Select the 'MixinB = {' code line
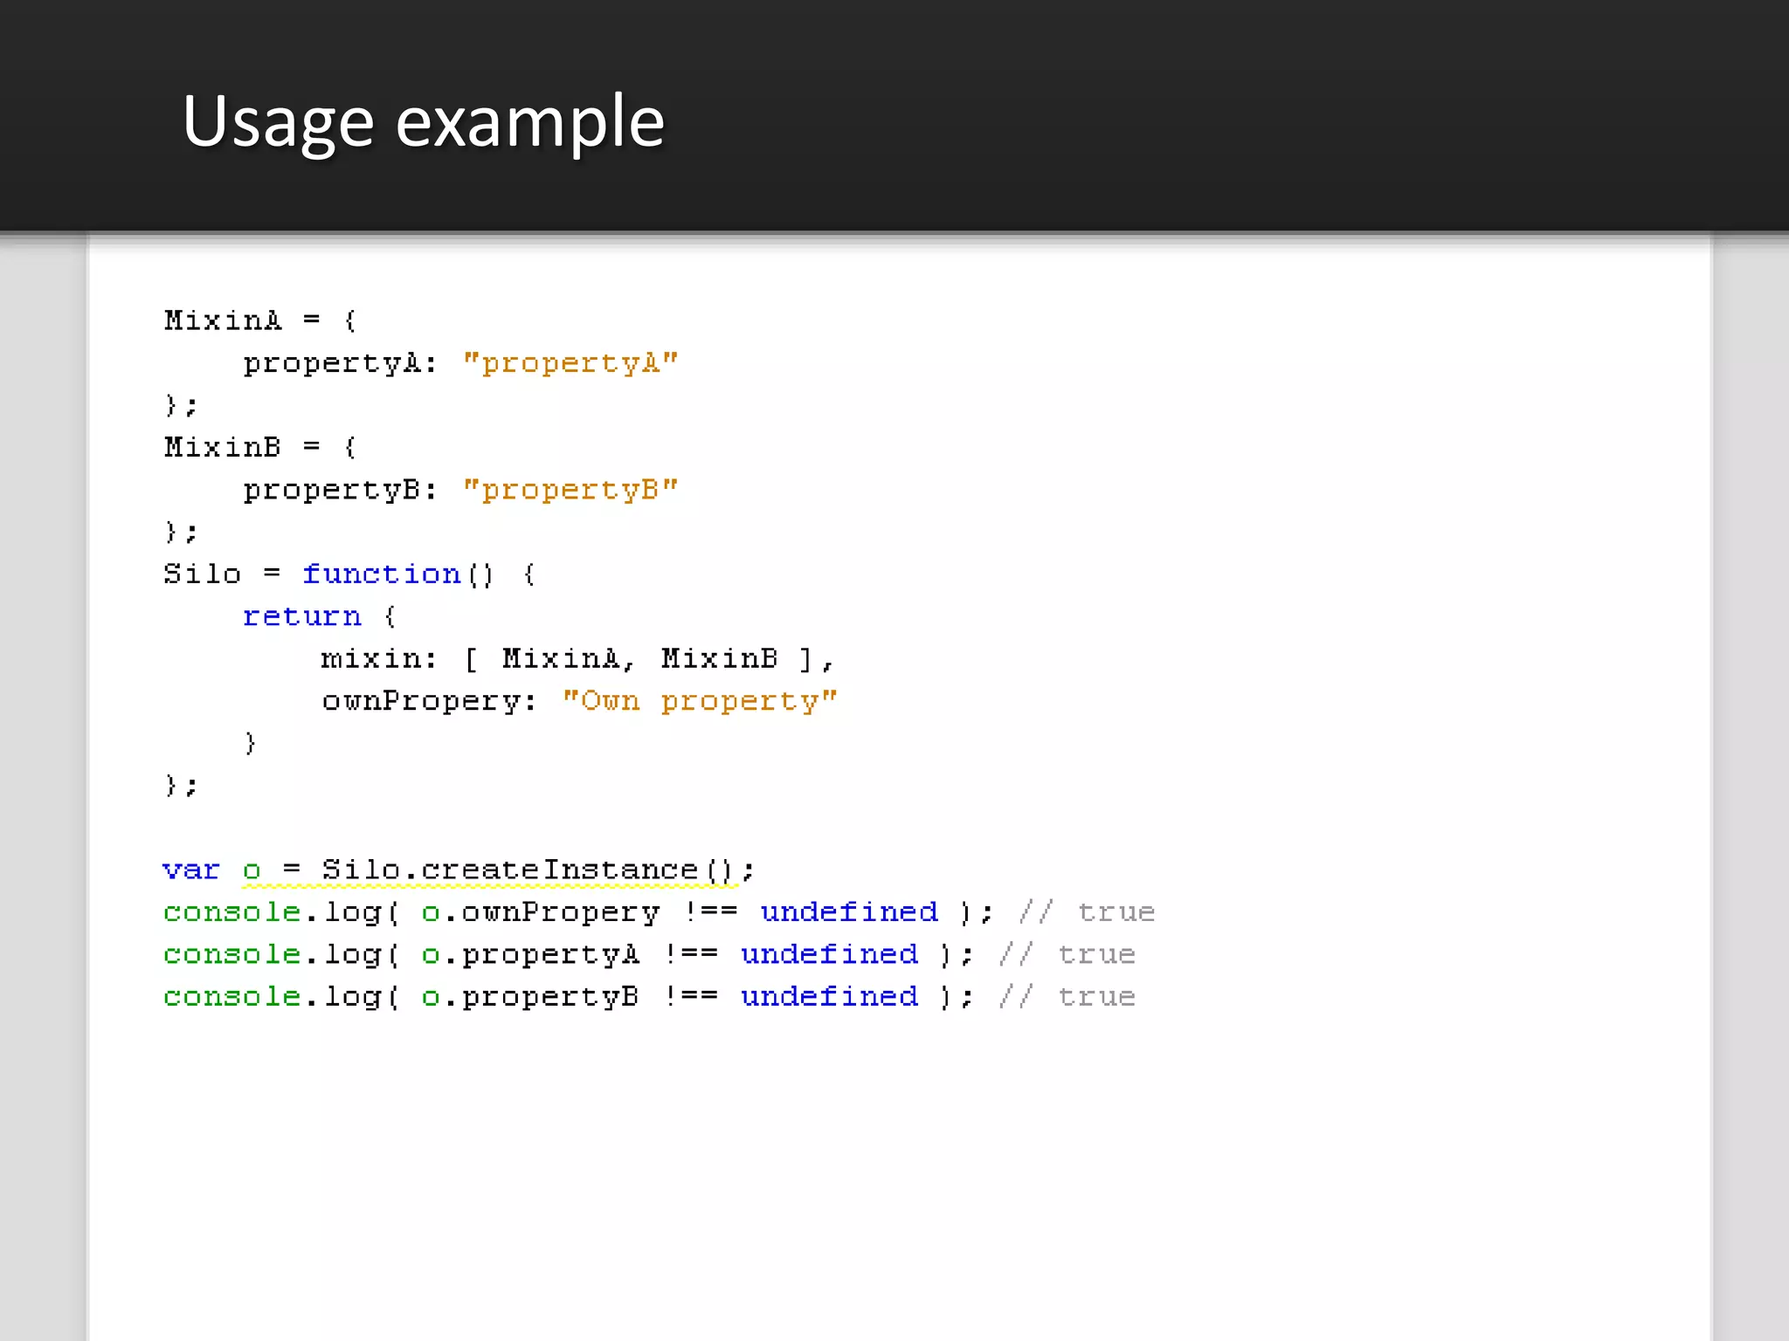 [x=260, y=447]
